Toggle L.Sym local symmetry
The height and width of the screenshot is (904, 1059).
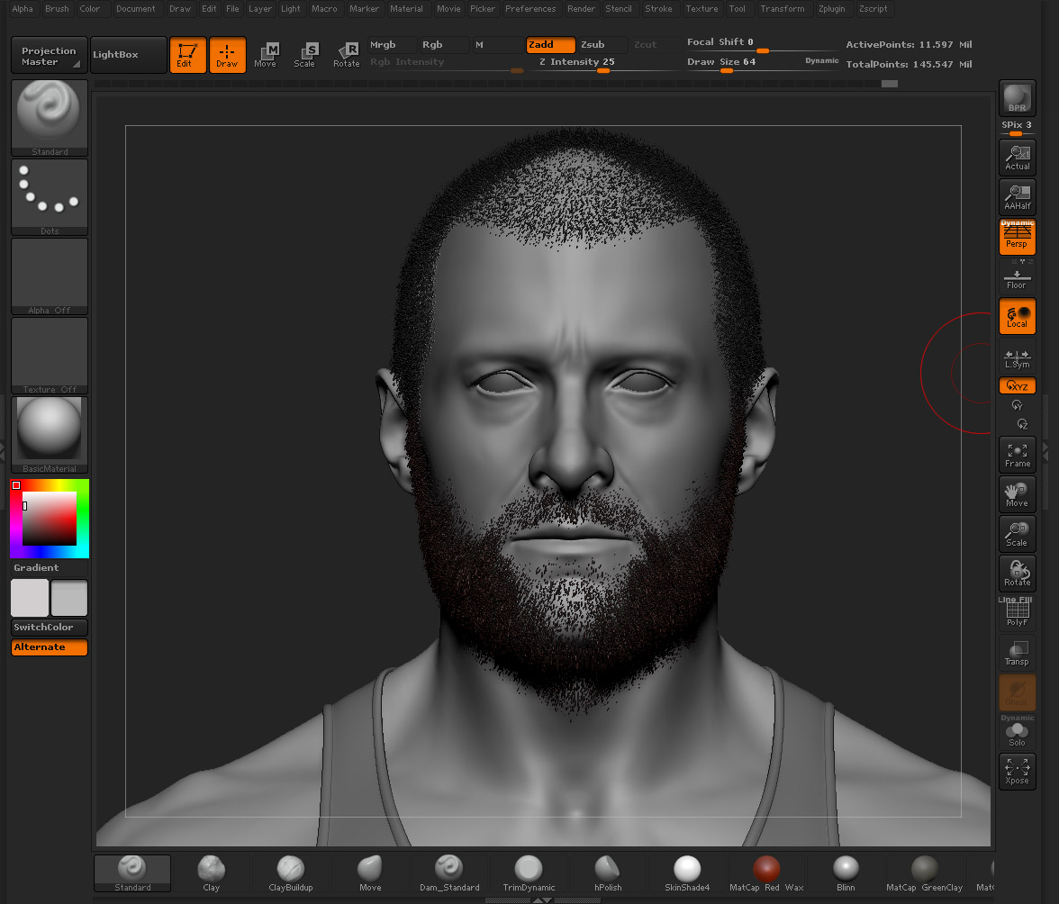pyautogui.click(x=1018, y=357)
